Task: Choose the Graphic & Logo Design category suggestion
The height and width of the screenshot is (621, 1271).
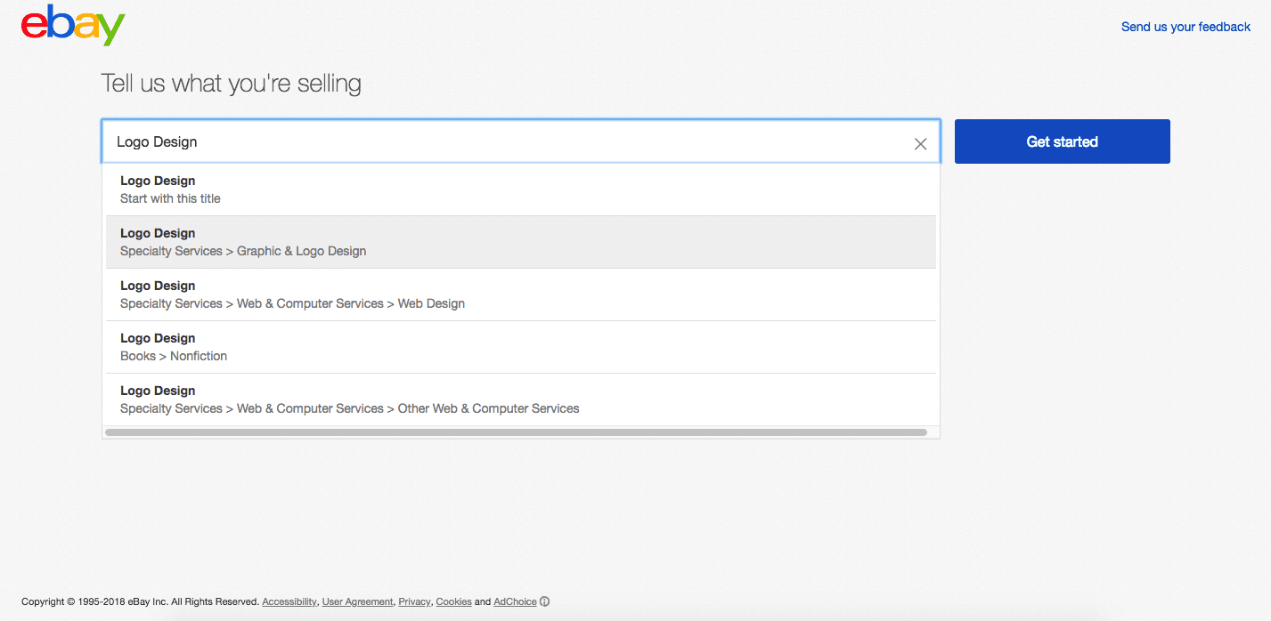Action: coord(520,242)
